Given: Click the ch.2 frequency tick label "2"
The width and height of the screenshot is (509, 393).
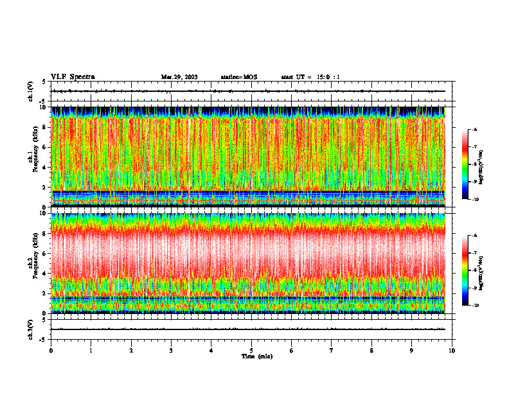Looking at the screenshot, I should point(45,293).
